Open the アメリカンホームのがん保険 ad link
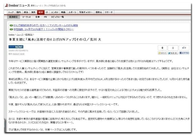 pyautogui.click(x=46, y=25)
